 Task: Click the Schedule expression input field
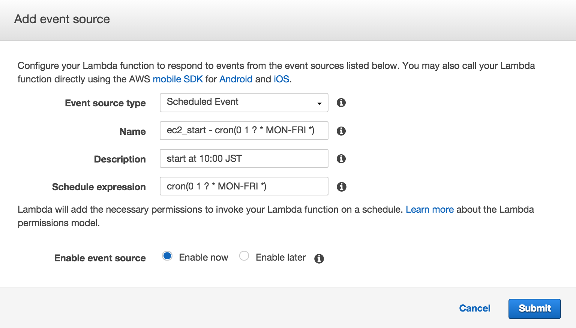244,186
